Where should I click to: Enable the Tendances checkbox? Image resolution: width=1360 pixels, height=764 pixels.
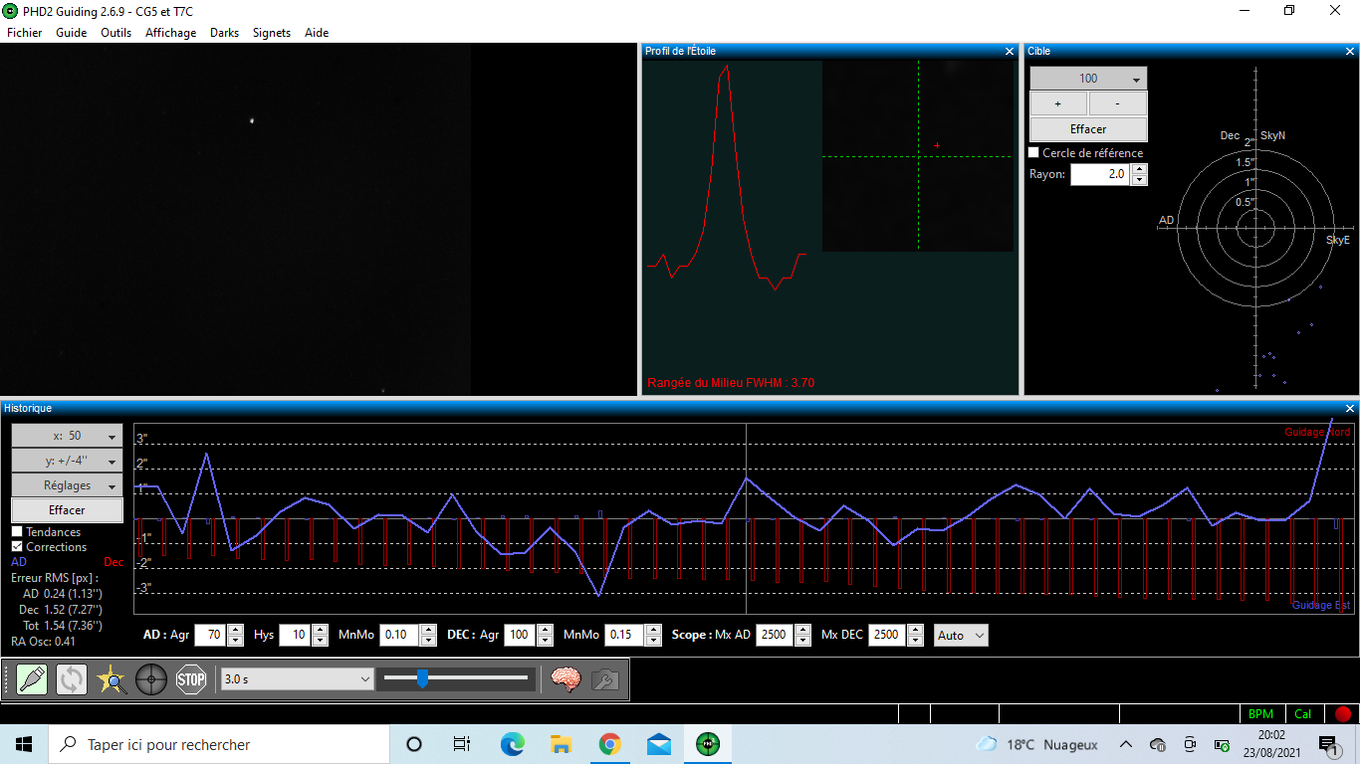[17, 532]
